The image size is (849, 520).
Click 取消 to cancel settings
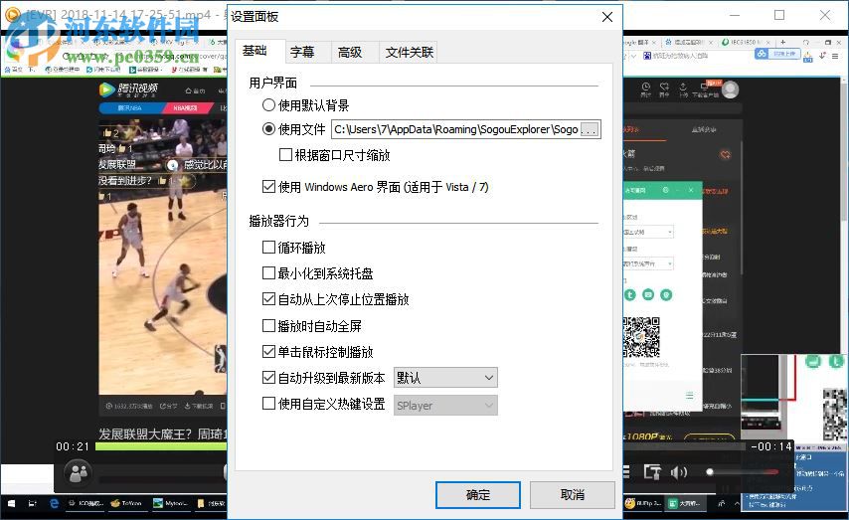(573, 494)
